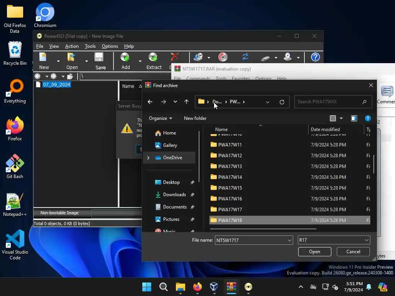Click the Burn disc icon in PowerISO toolbar
The height and width of the screenshot is (296, 395).
coord(223,57)
